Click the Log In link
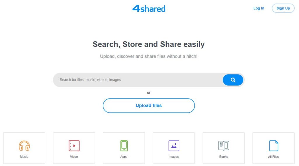 point(259,8)
